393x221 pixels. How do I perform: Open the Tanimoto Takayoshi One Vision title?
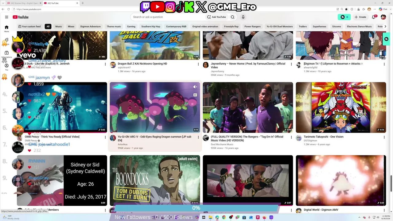(x=324, y=137)
